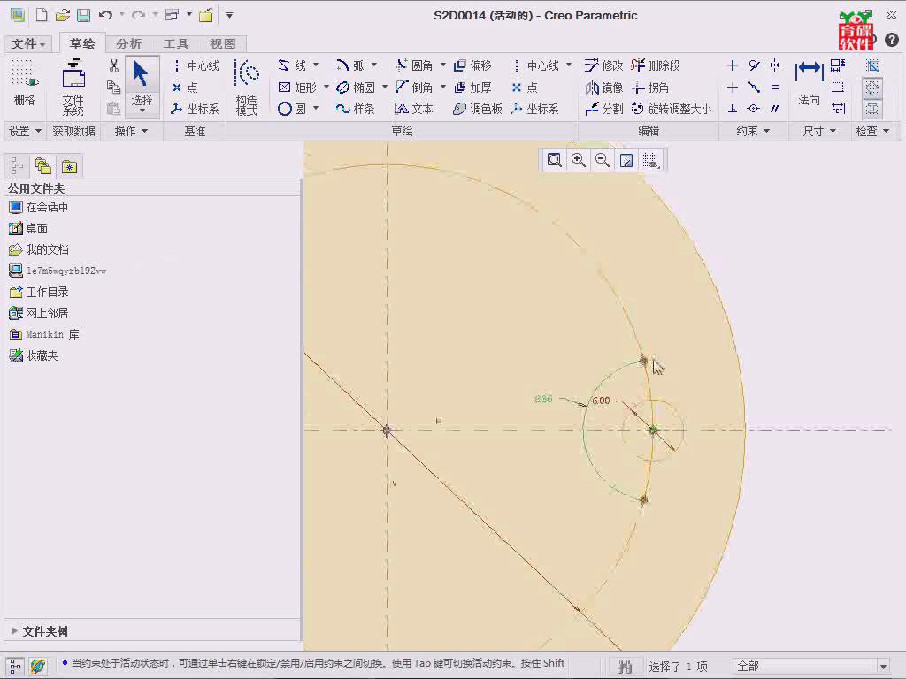Switch to the 视图 view tab
This screenshot has width=906, height=679.
click(222, 44)
